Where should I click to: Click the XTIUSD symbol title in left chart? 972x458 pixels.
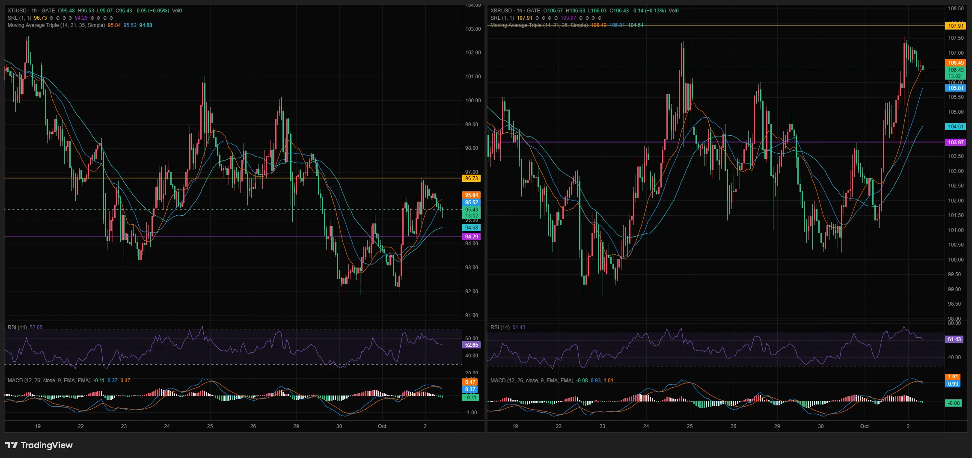coord(17,11)
